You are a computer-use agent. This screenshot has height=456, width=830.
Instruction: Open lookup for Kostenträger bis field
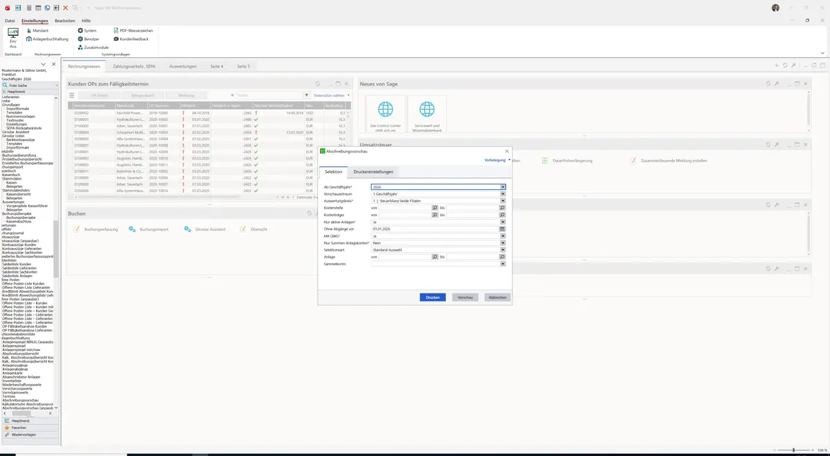(x=503, y=215)
